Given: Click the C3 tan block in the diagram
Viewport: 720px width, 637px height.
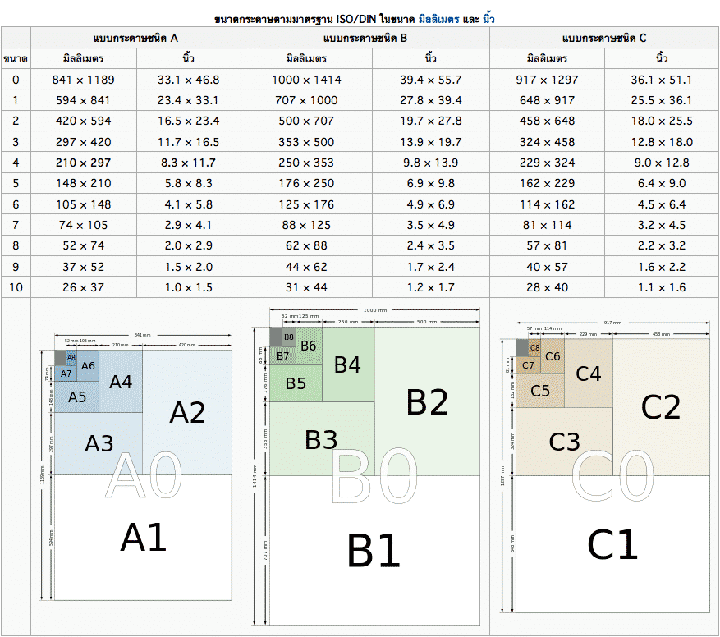Looking at the screenshot, I should 564,442.
